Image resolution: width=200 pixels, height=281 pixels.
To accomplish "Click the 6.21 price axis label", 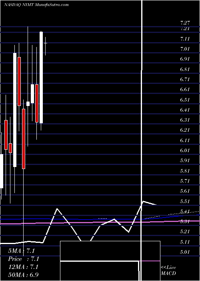I will tap(185, 130).
